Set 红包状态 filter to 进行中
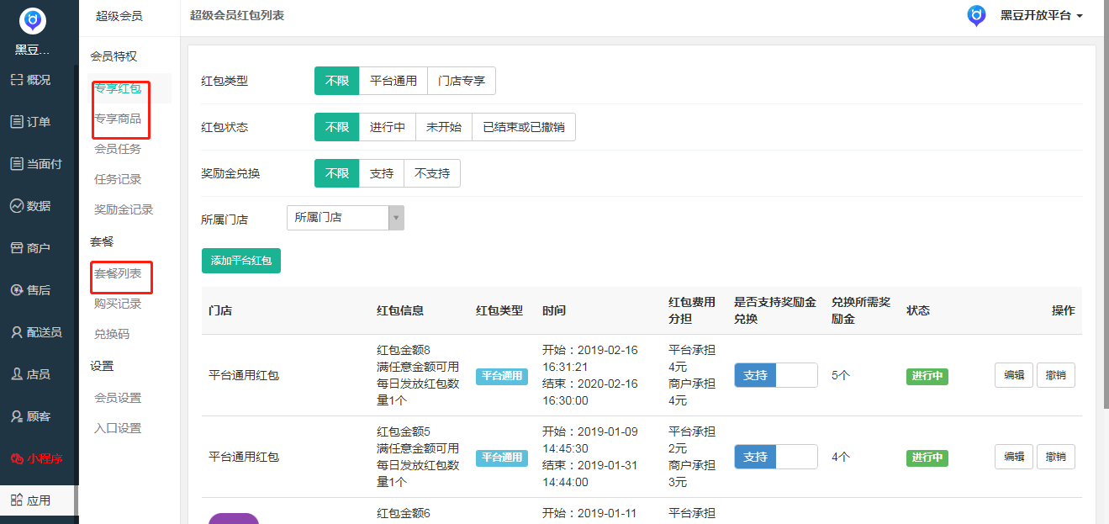1109x524 pixels. click(x=388, y=127)
